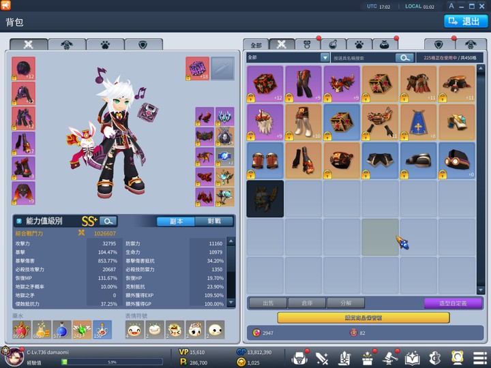The width and height of the screenshot is (491, 368).
Task: Select the paw print inventory tab
Action: pyautogui.click(x=359, y=45)
